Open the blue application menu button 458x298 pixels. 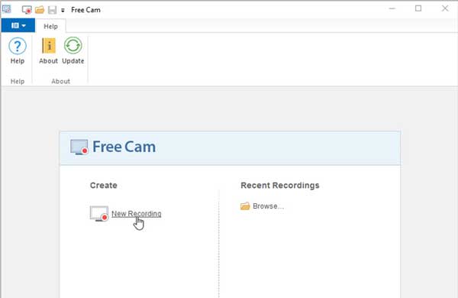point(18,25)
